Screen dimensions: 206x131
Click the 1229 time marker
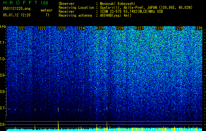179,28
